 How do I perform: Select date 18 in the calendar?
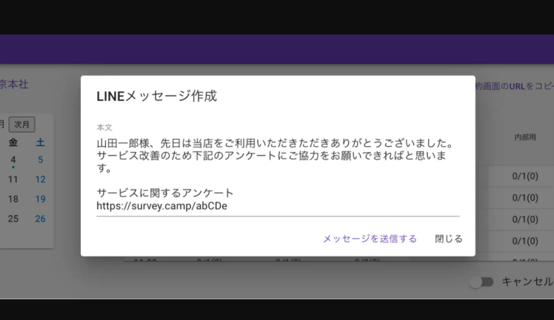coord(13,199)
